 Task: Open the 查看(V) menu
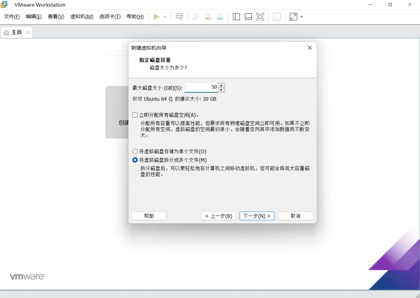pyautogui.click(x=56, y=17)
